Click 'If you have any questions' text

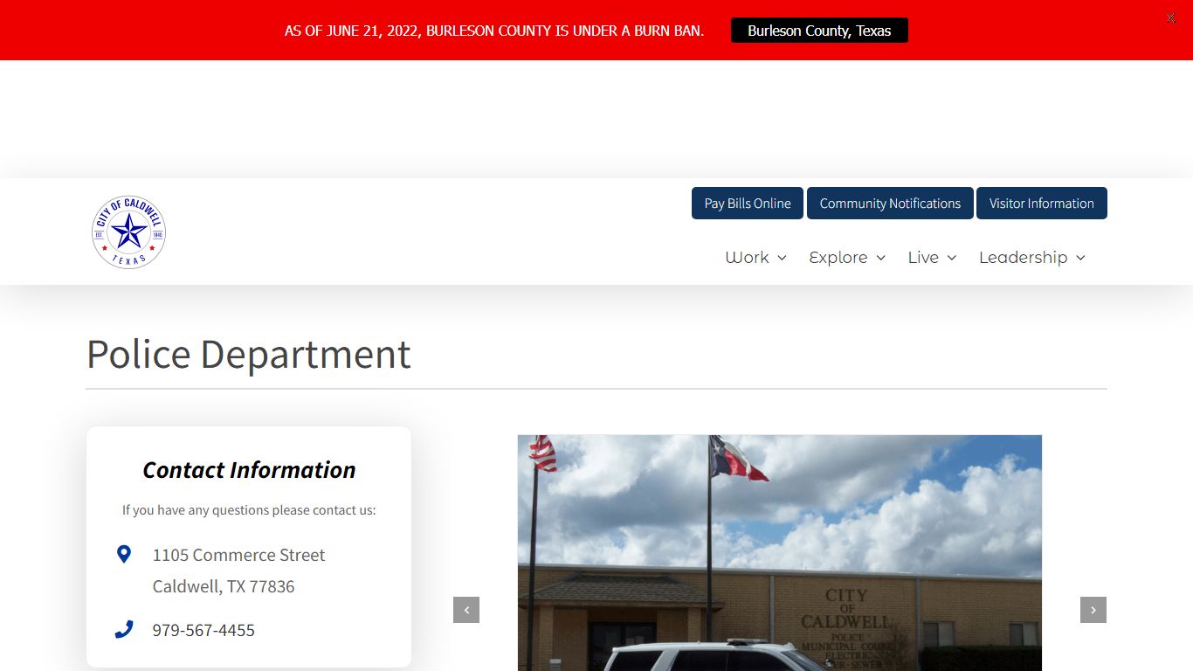tap(249, 509)
